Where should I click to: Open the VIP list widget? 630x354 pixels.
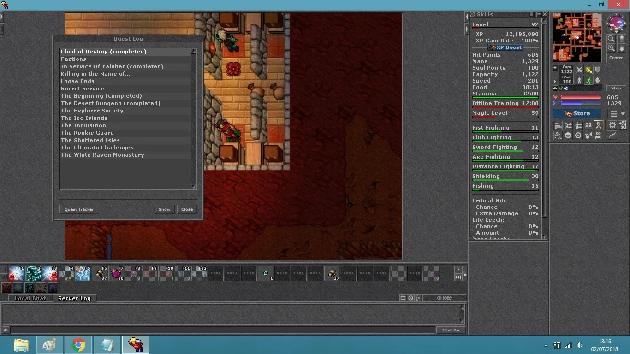[x=578, y=125]
